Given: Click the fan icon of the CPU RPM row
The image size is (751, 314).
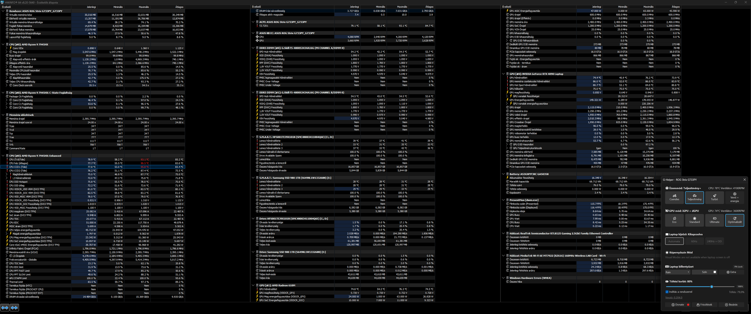Looking at the screenshot, I should [257, 37].
